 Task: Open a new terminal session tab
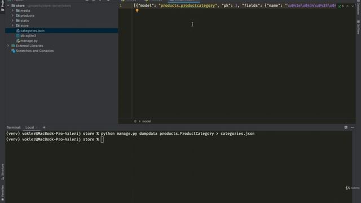click(x=44, y=127)
